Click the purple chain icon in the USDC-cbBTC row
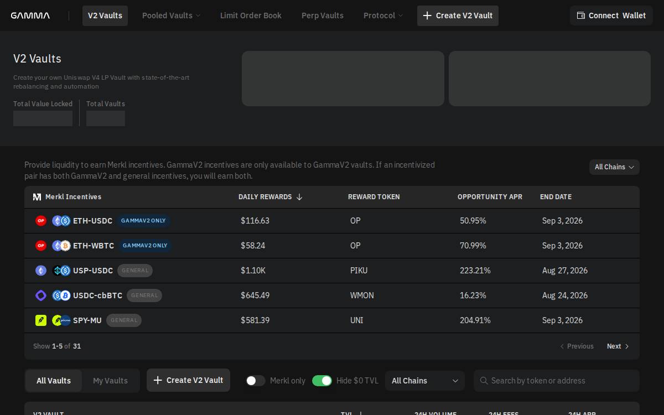Screen dimensions: 664x415 coord(41,295)
